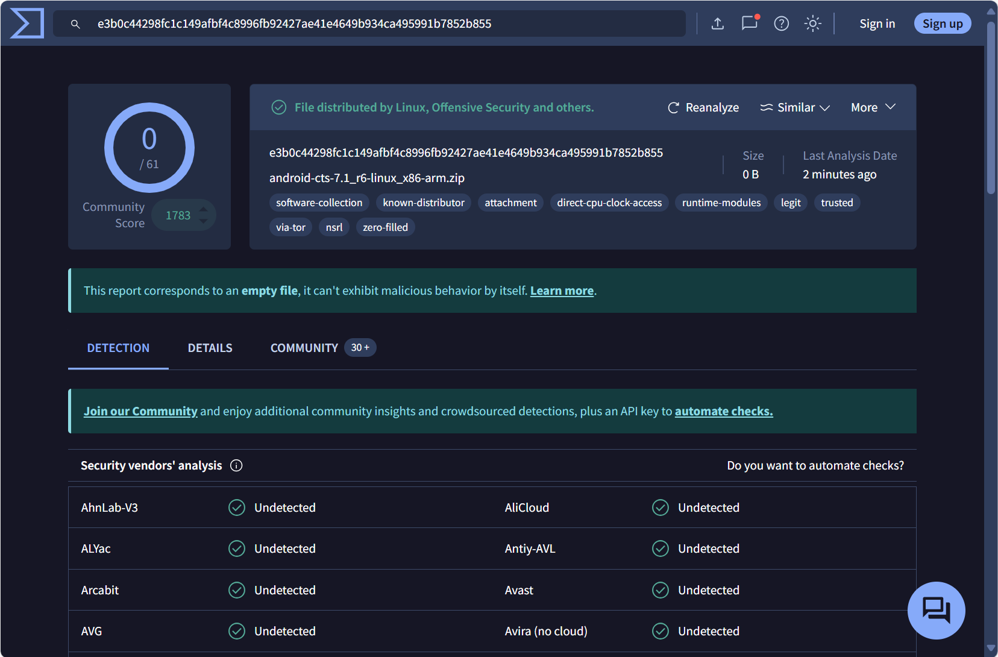998x657 pixels.
Task: Upvote the community score
Action: [x=204, y=209]
